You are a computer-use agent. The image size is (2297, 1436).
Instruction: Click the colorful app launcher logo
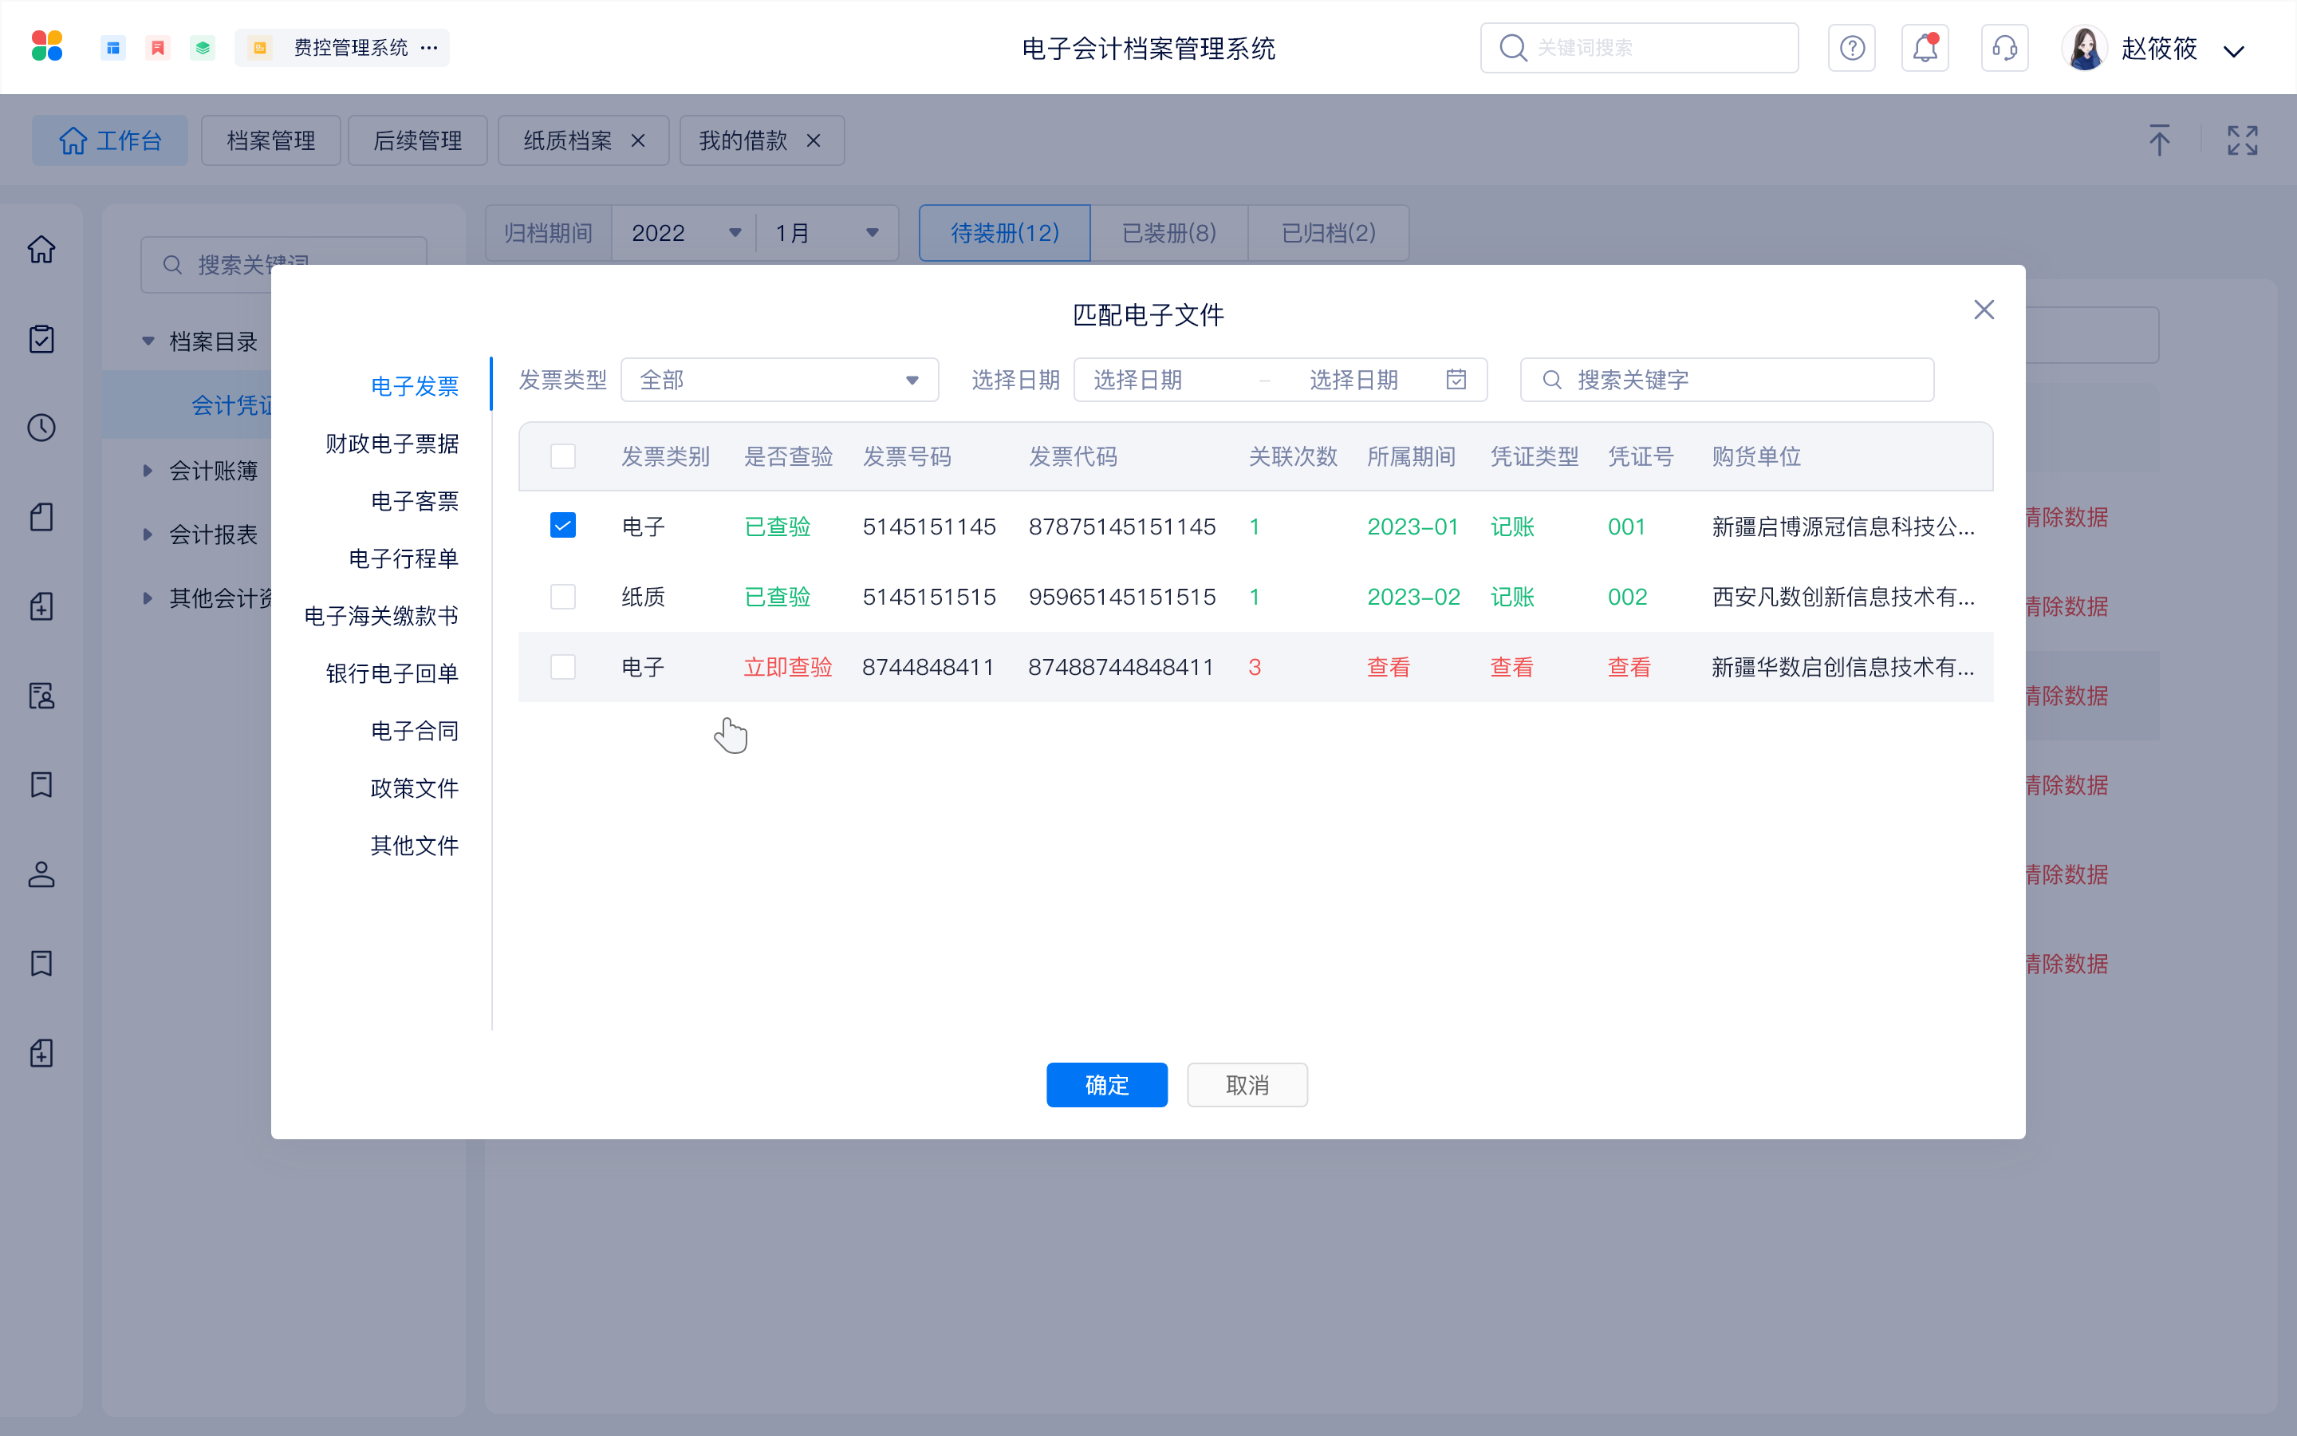pos(46,46)
